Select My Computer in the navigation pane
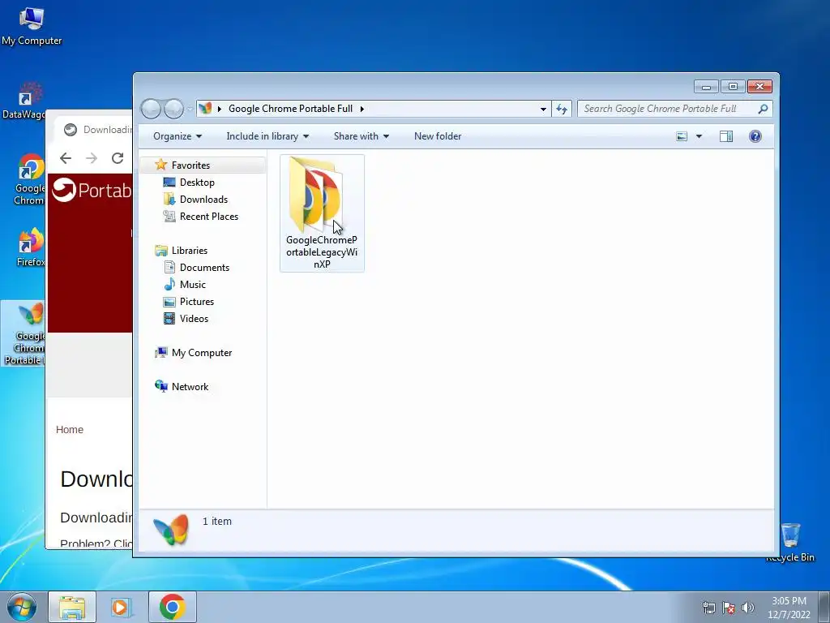Image resolution: width=830 pixels, height=623 pixels. [x=202, y=353]
